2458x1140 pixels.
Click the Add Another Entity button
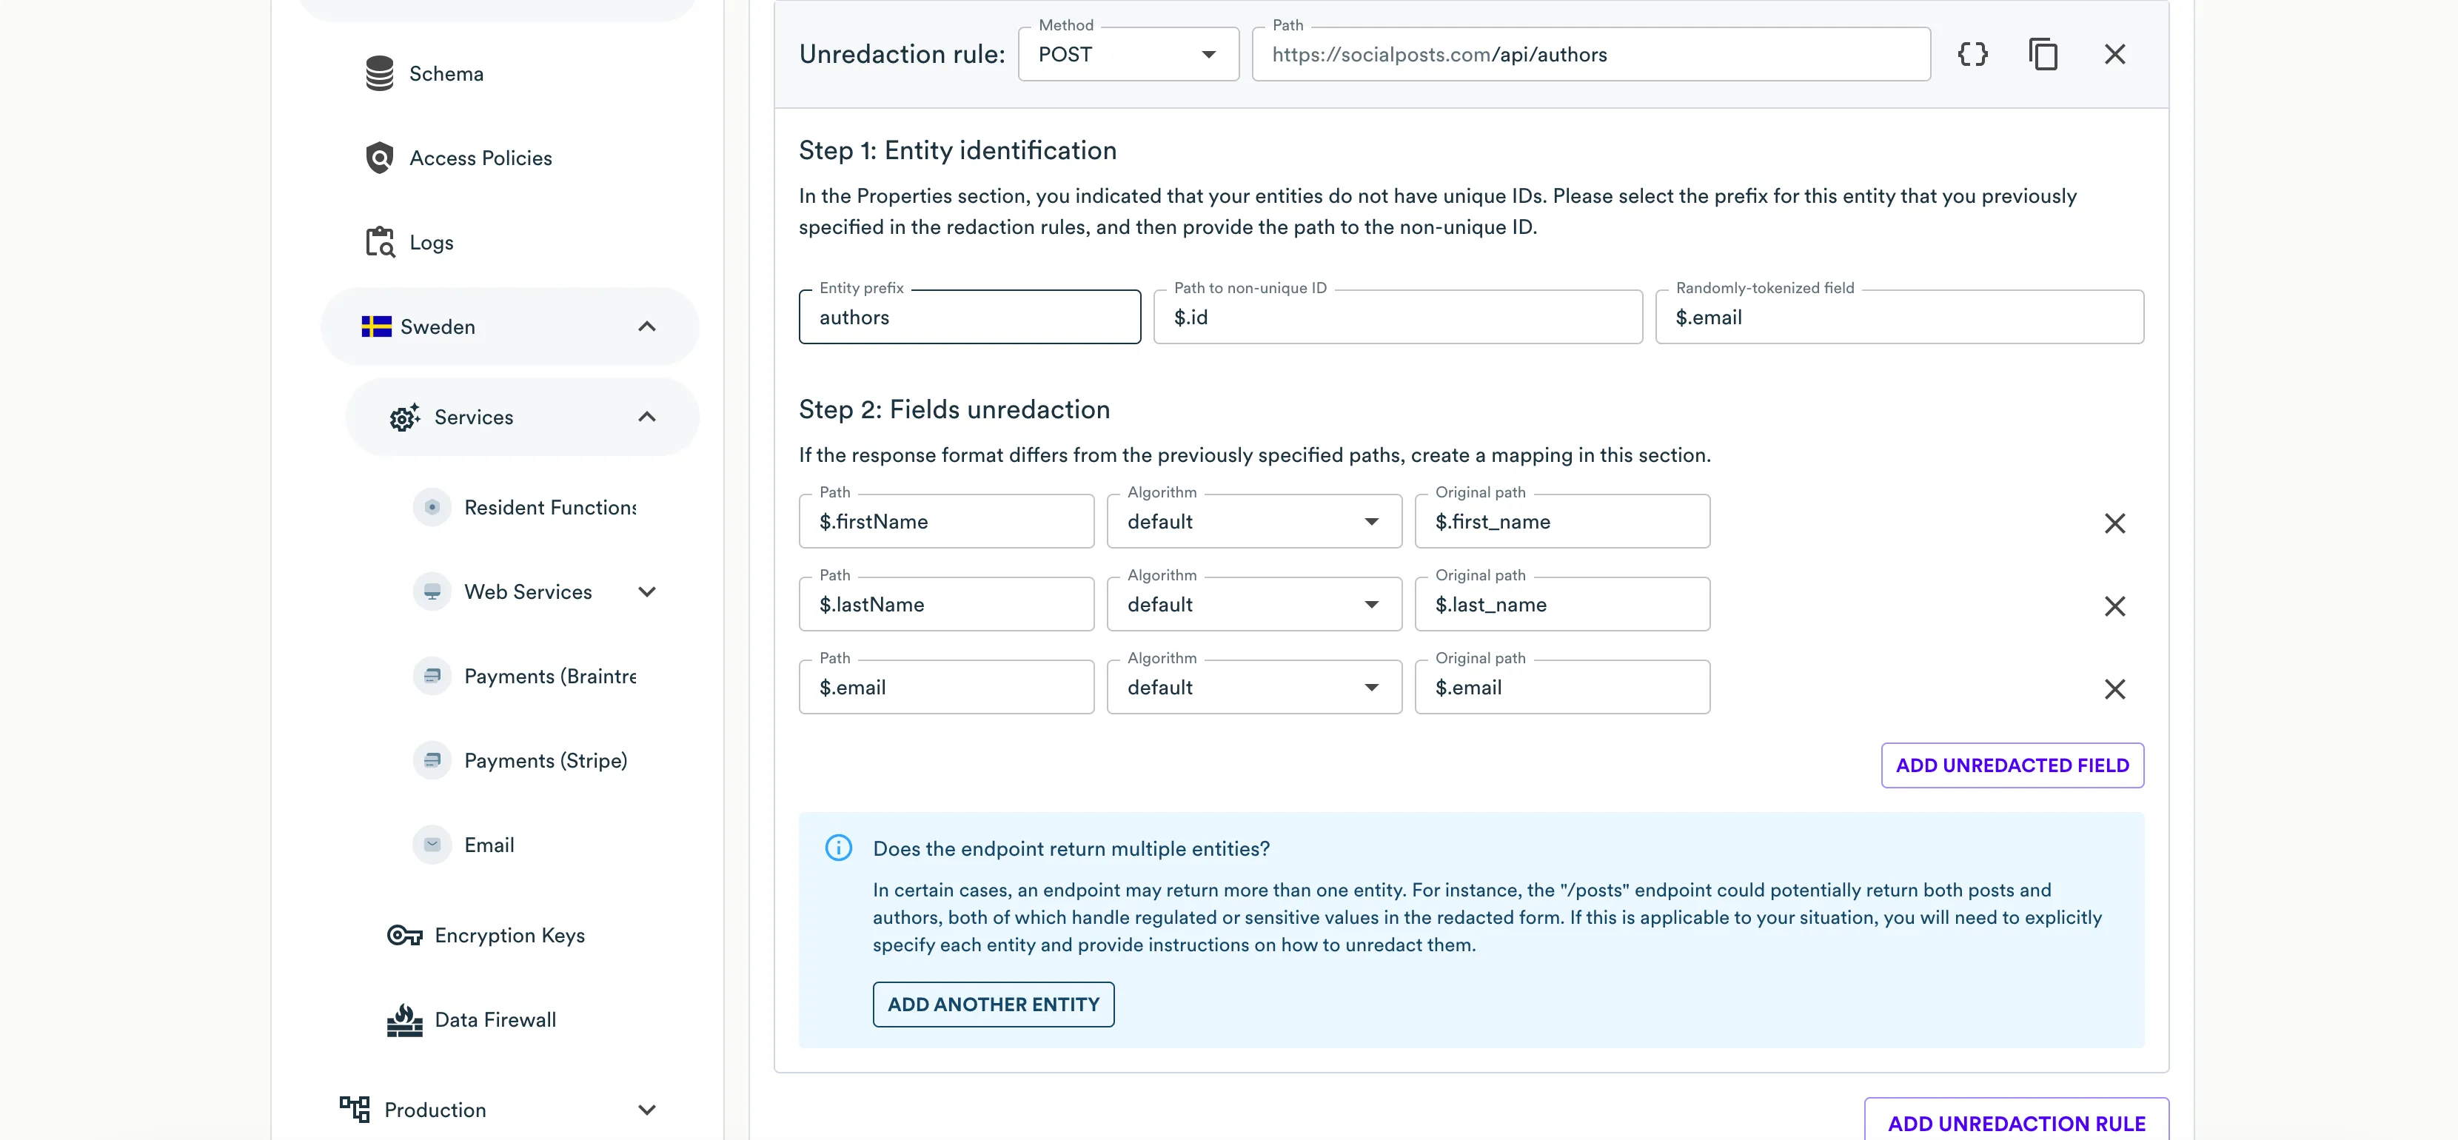(x=994, y=1005)
